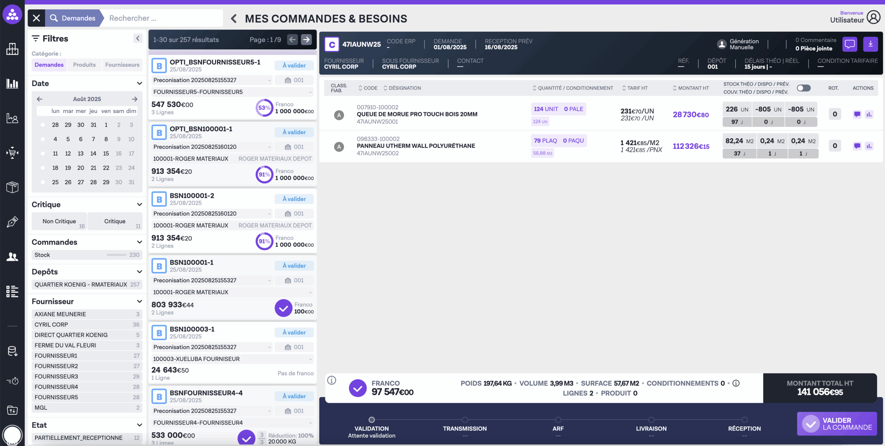Open the user profile icon

pos(873,17)
